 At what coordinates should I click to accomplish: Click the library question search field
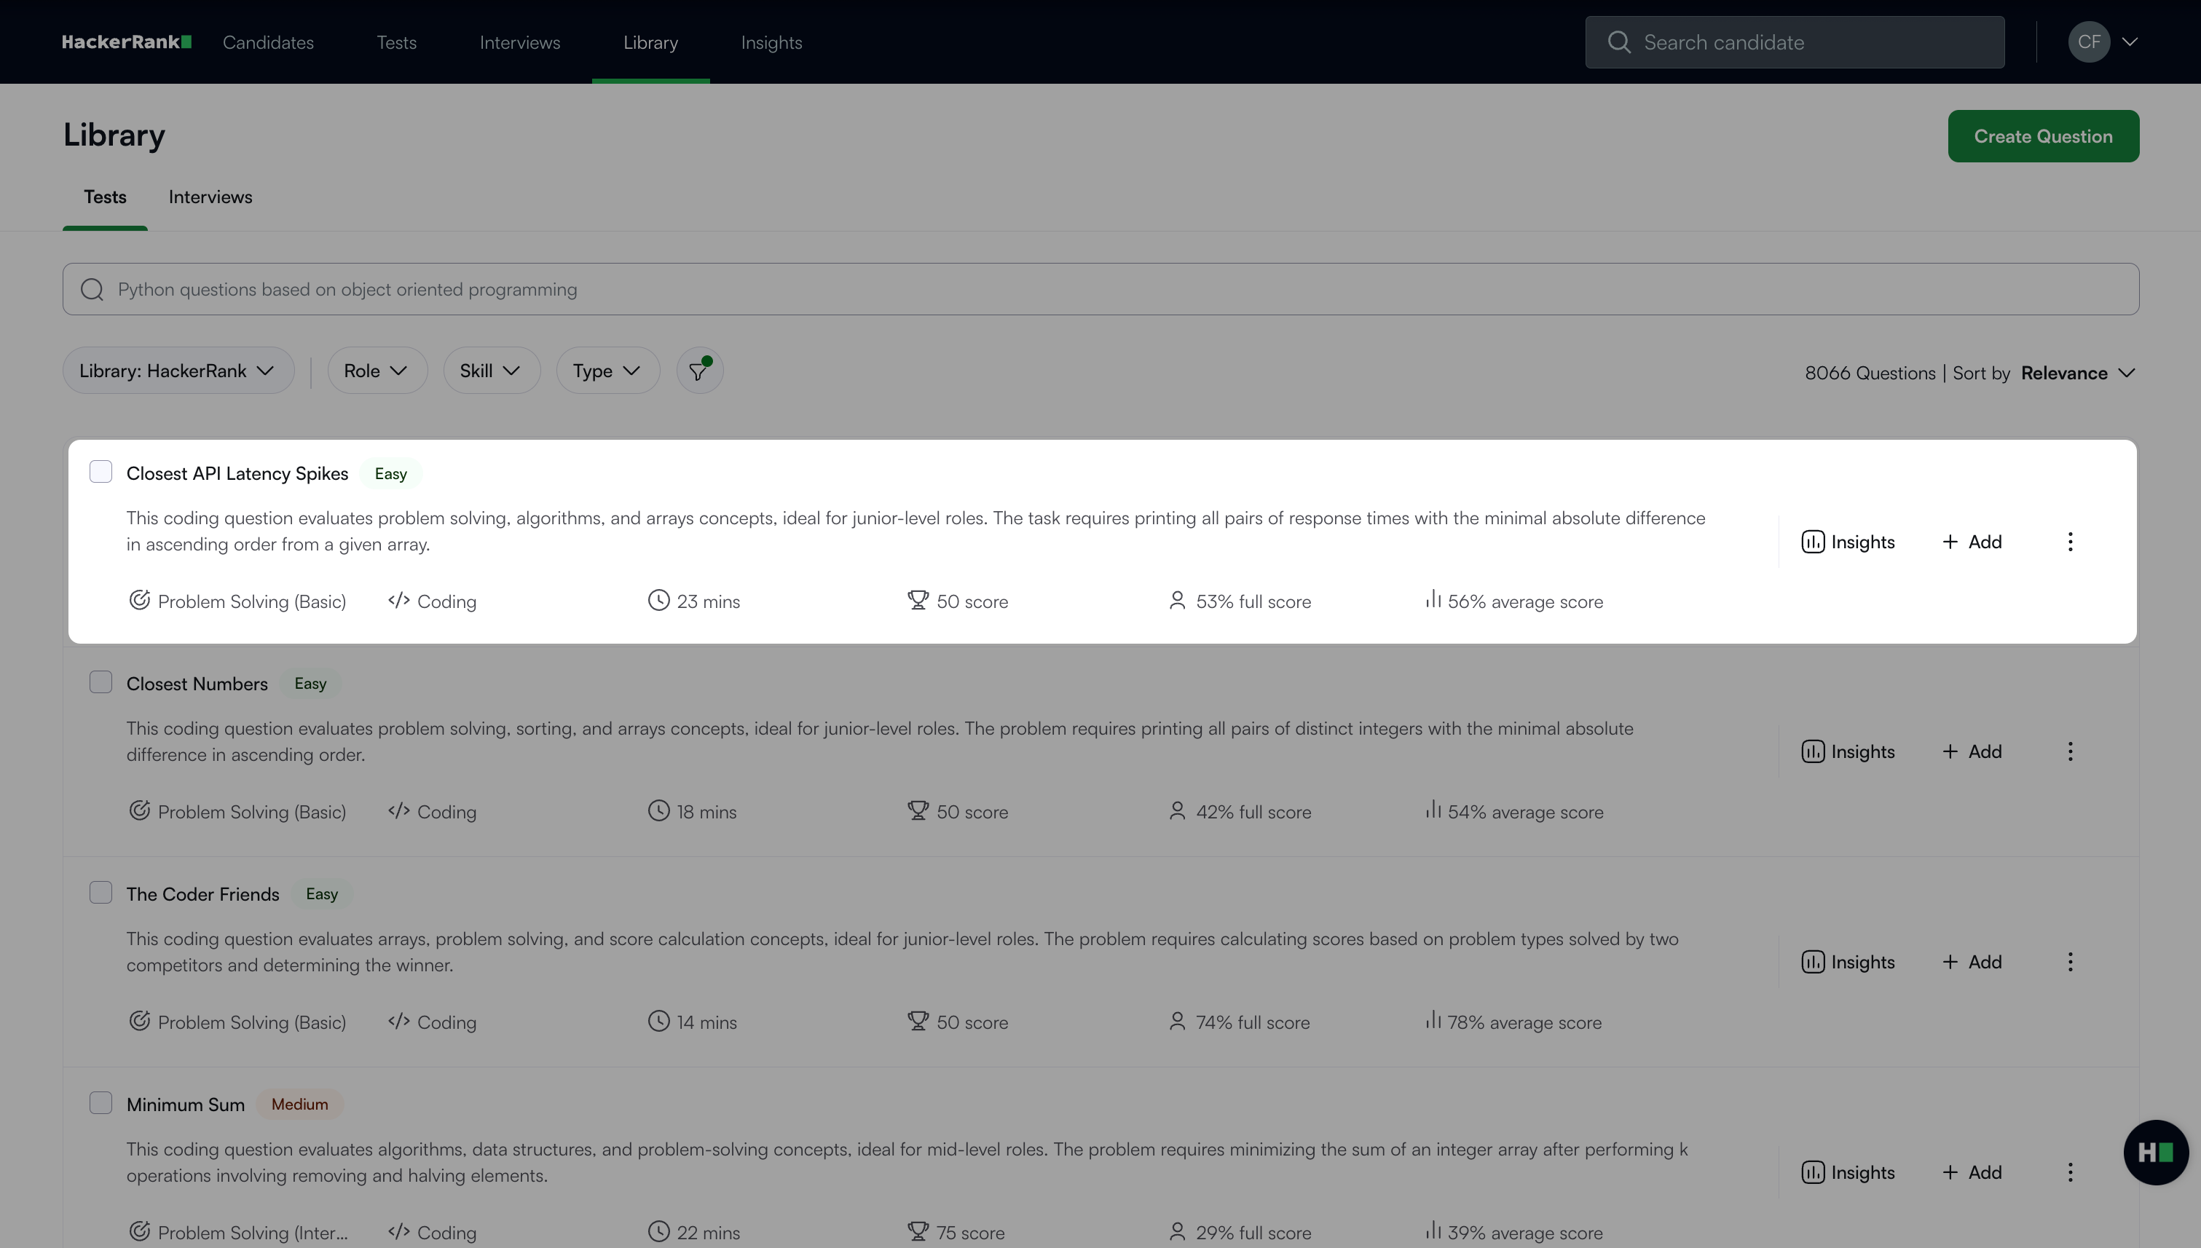point(1100,289)
